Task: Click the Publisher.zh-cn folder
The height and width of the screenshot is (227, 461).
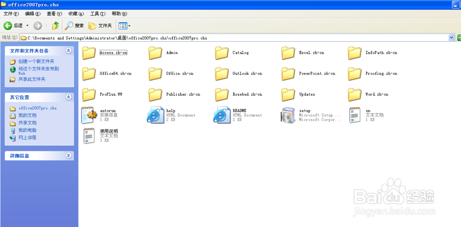Action: point(174,94)
